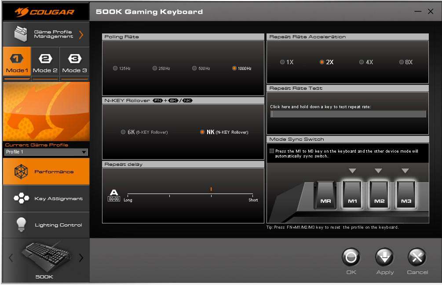Click the 'Repeat Rate Acceleration' heading
Image resolution: width=442 pixels, height=285 pixels.
[307, 37]
